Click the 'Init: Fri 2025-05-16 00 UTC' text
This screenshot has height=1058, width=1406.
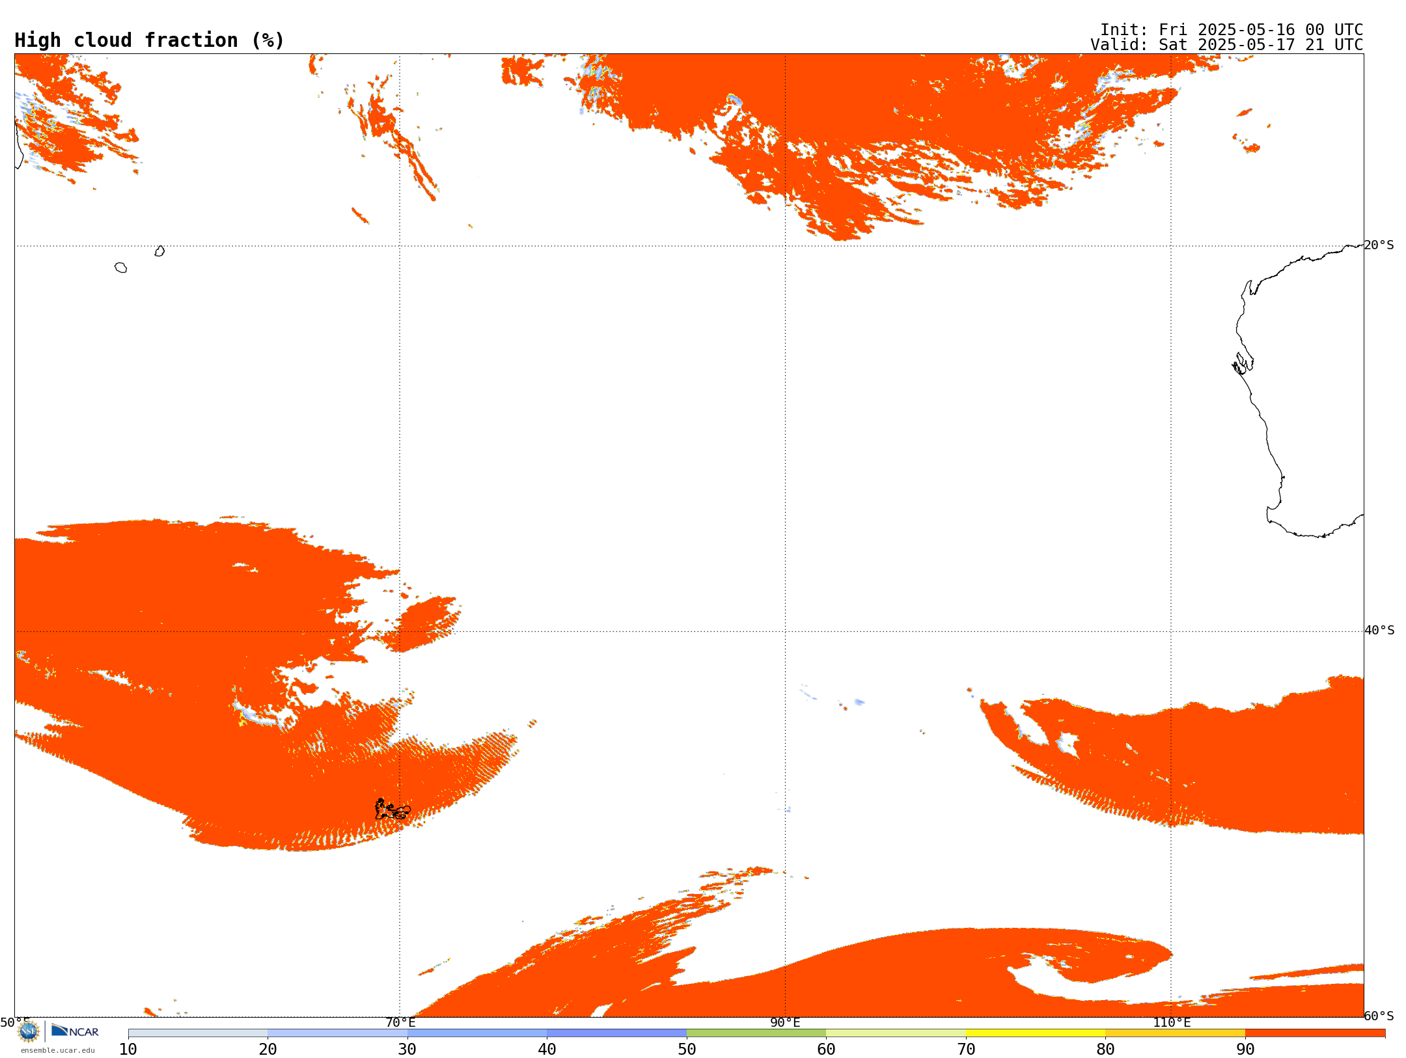click(1232, 30)
